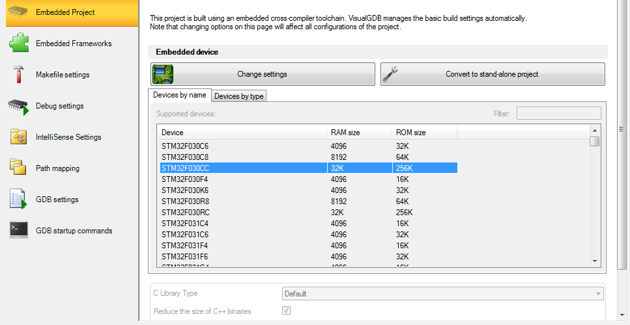Screen dimensions: 630x325
Task: Sort by the ROM size column header
Action: pyautogui.click(x=425, y=133)
